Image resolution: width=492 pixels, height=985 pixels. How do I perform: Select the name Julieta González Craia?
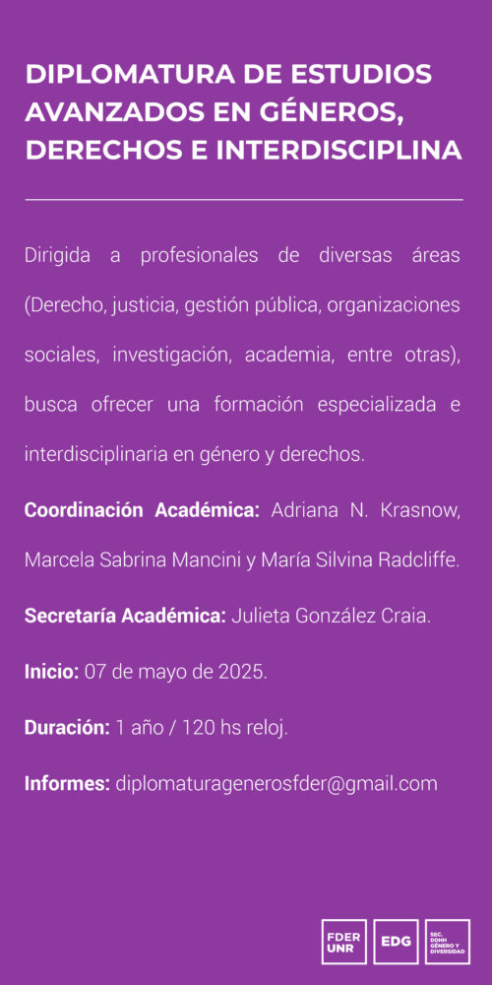330,616
